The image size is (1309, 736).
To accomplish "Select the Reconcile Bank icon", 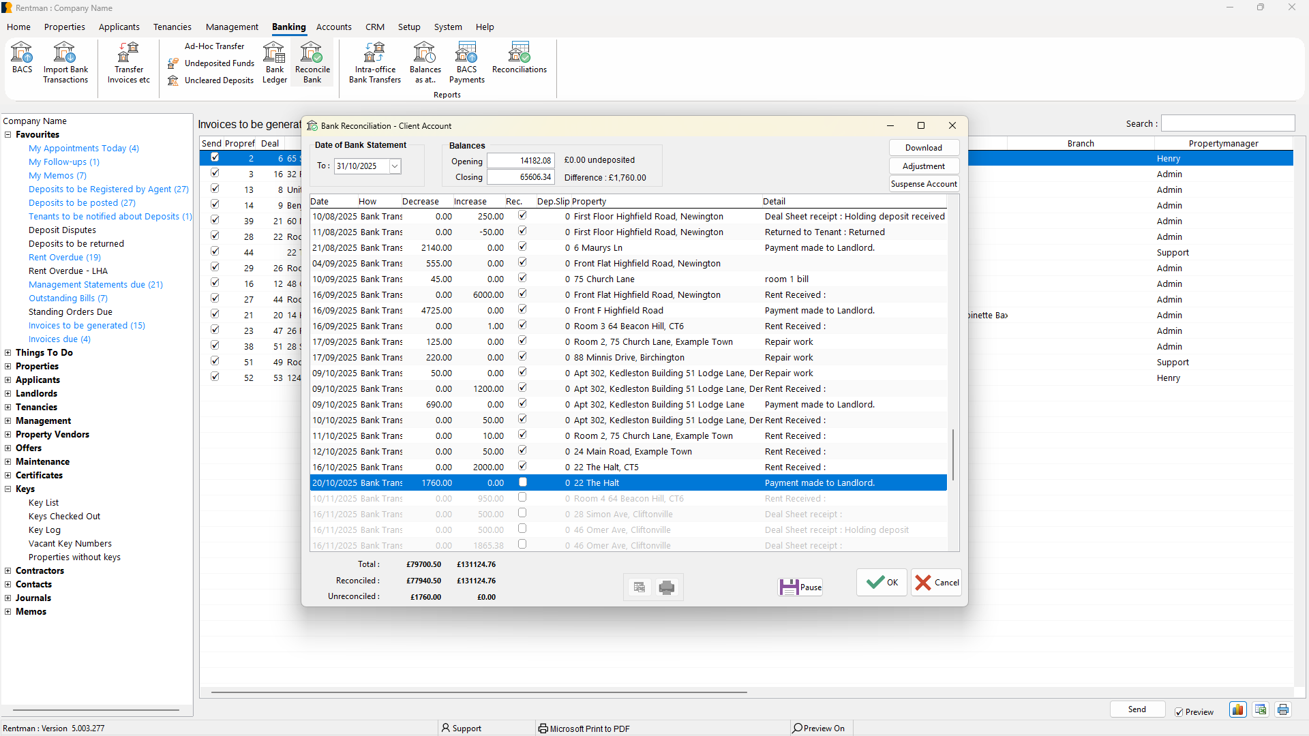I will coord(312,61).
